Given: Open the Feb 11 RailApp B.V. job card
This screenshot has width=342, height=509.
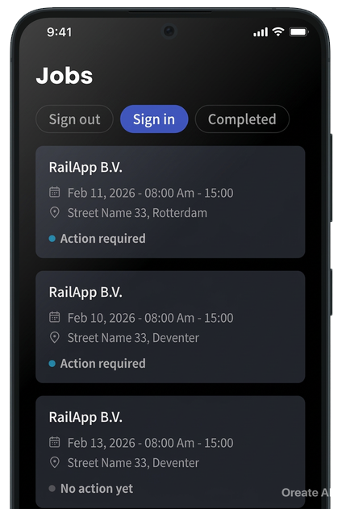Looking at the screenshot, I should pos(170,202).
